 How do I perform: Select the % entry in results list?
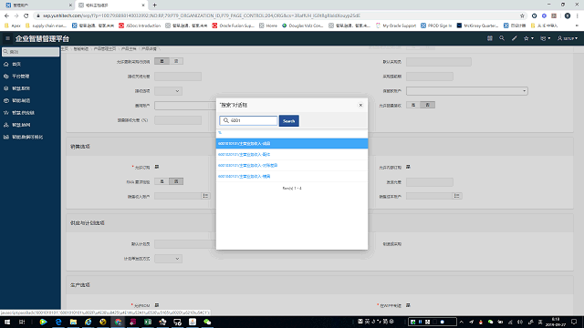[220, 133]
